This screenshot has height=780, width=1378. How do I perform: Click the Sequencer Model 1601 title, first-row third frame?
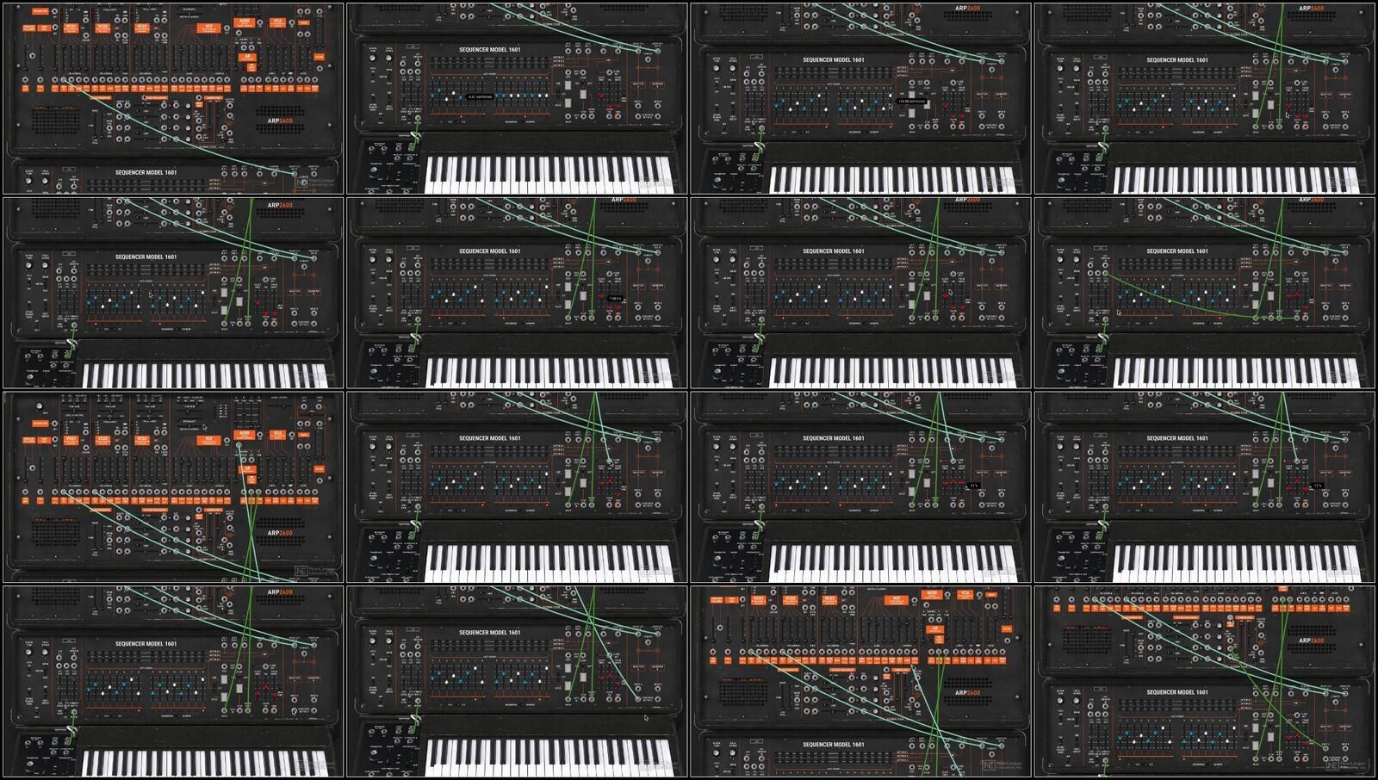coord(833,60)
